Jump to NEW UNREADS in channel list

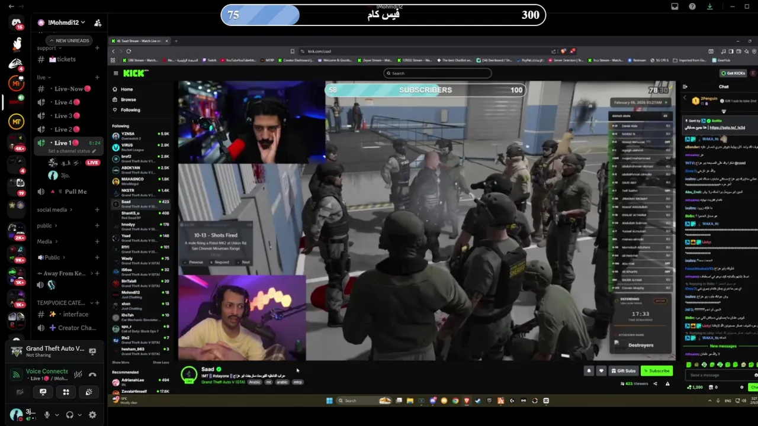69,40
